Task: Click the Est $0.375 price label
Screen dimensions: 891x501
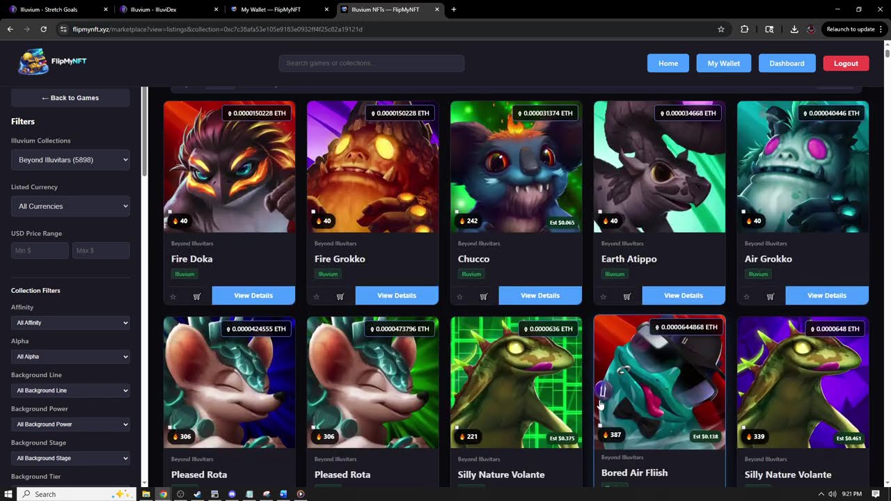Action: click(x=562, y=438)
